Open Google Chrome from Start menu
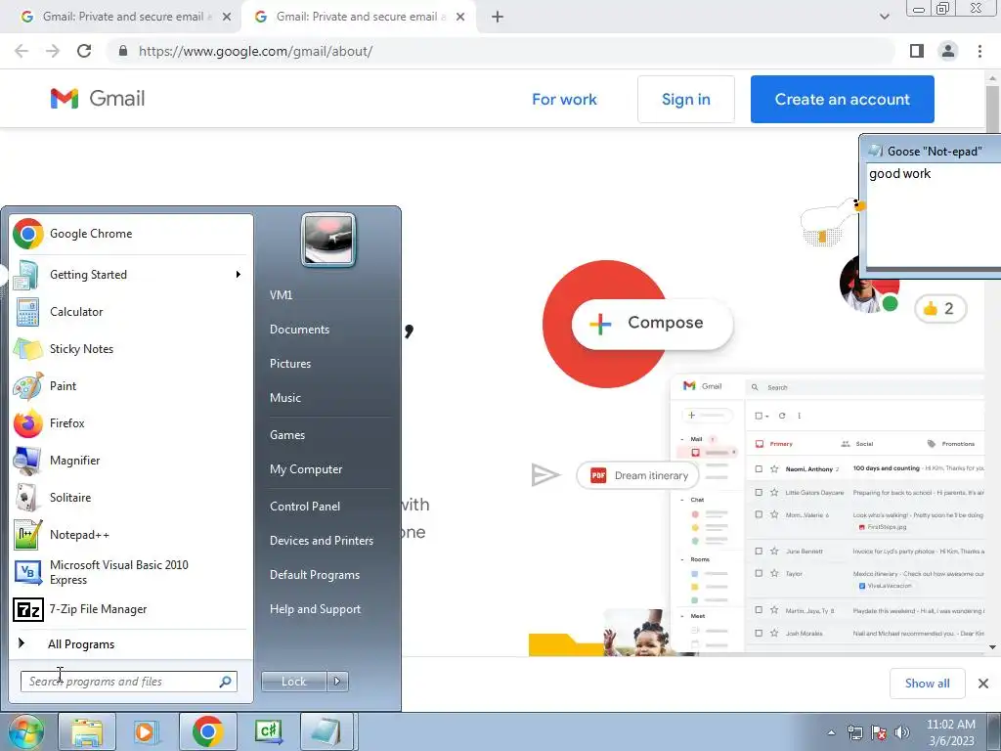Viewport: 1001px width, 751px height. (131, 234)
